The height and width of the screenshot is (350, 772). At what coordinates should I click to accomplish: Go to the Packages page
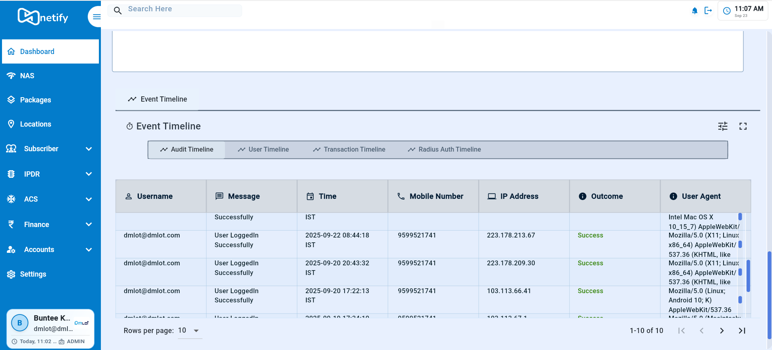36,100
